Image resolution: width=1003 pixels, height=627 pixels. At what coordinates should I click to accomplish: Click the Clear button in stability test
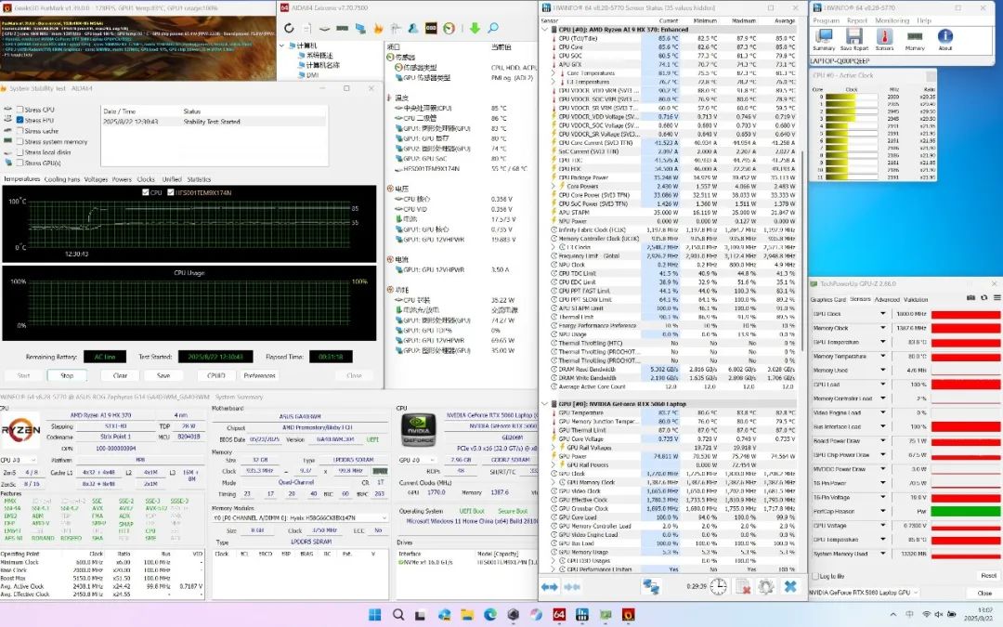tap(120, 375)
